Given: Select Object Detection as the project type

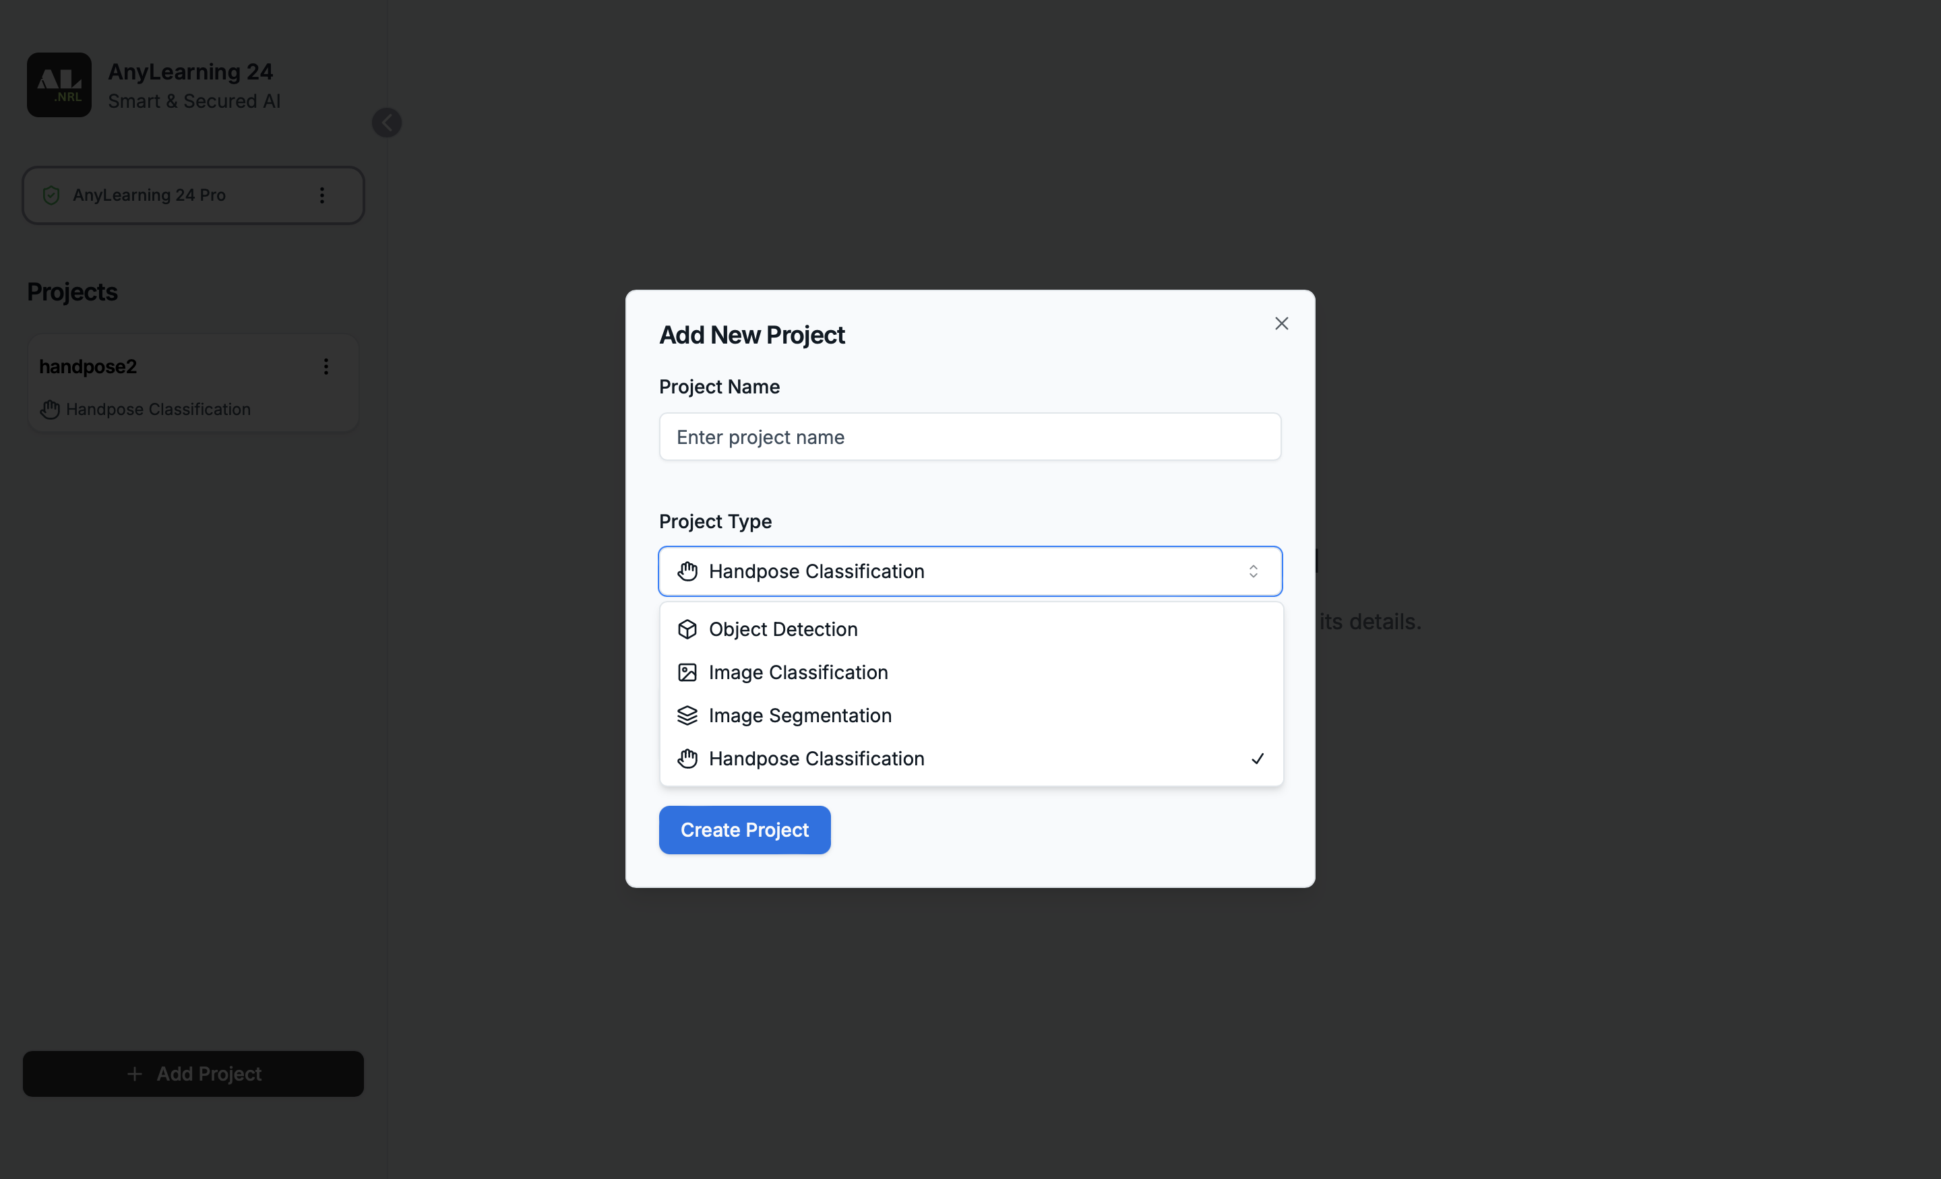Looking at the screenshot, I should tap(783, 629).
